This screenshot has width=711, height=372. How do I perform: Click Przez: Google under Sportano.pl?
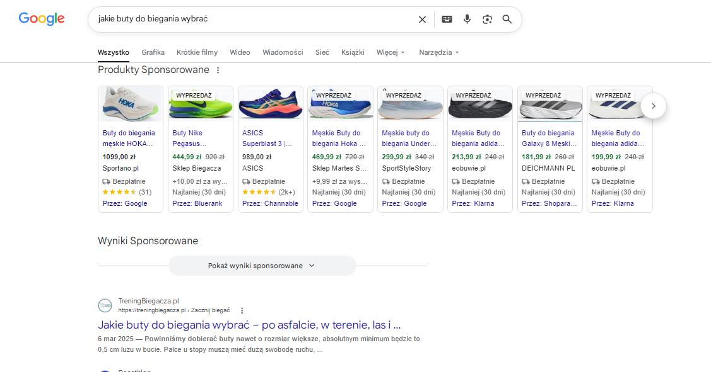[125, 204]
